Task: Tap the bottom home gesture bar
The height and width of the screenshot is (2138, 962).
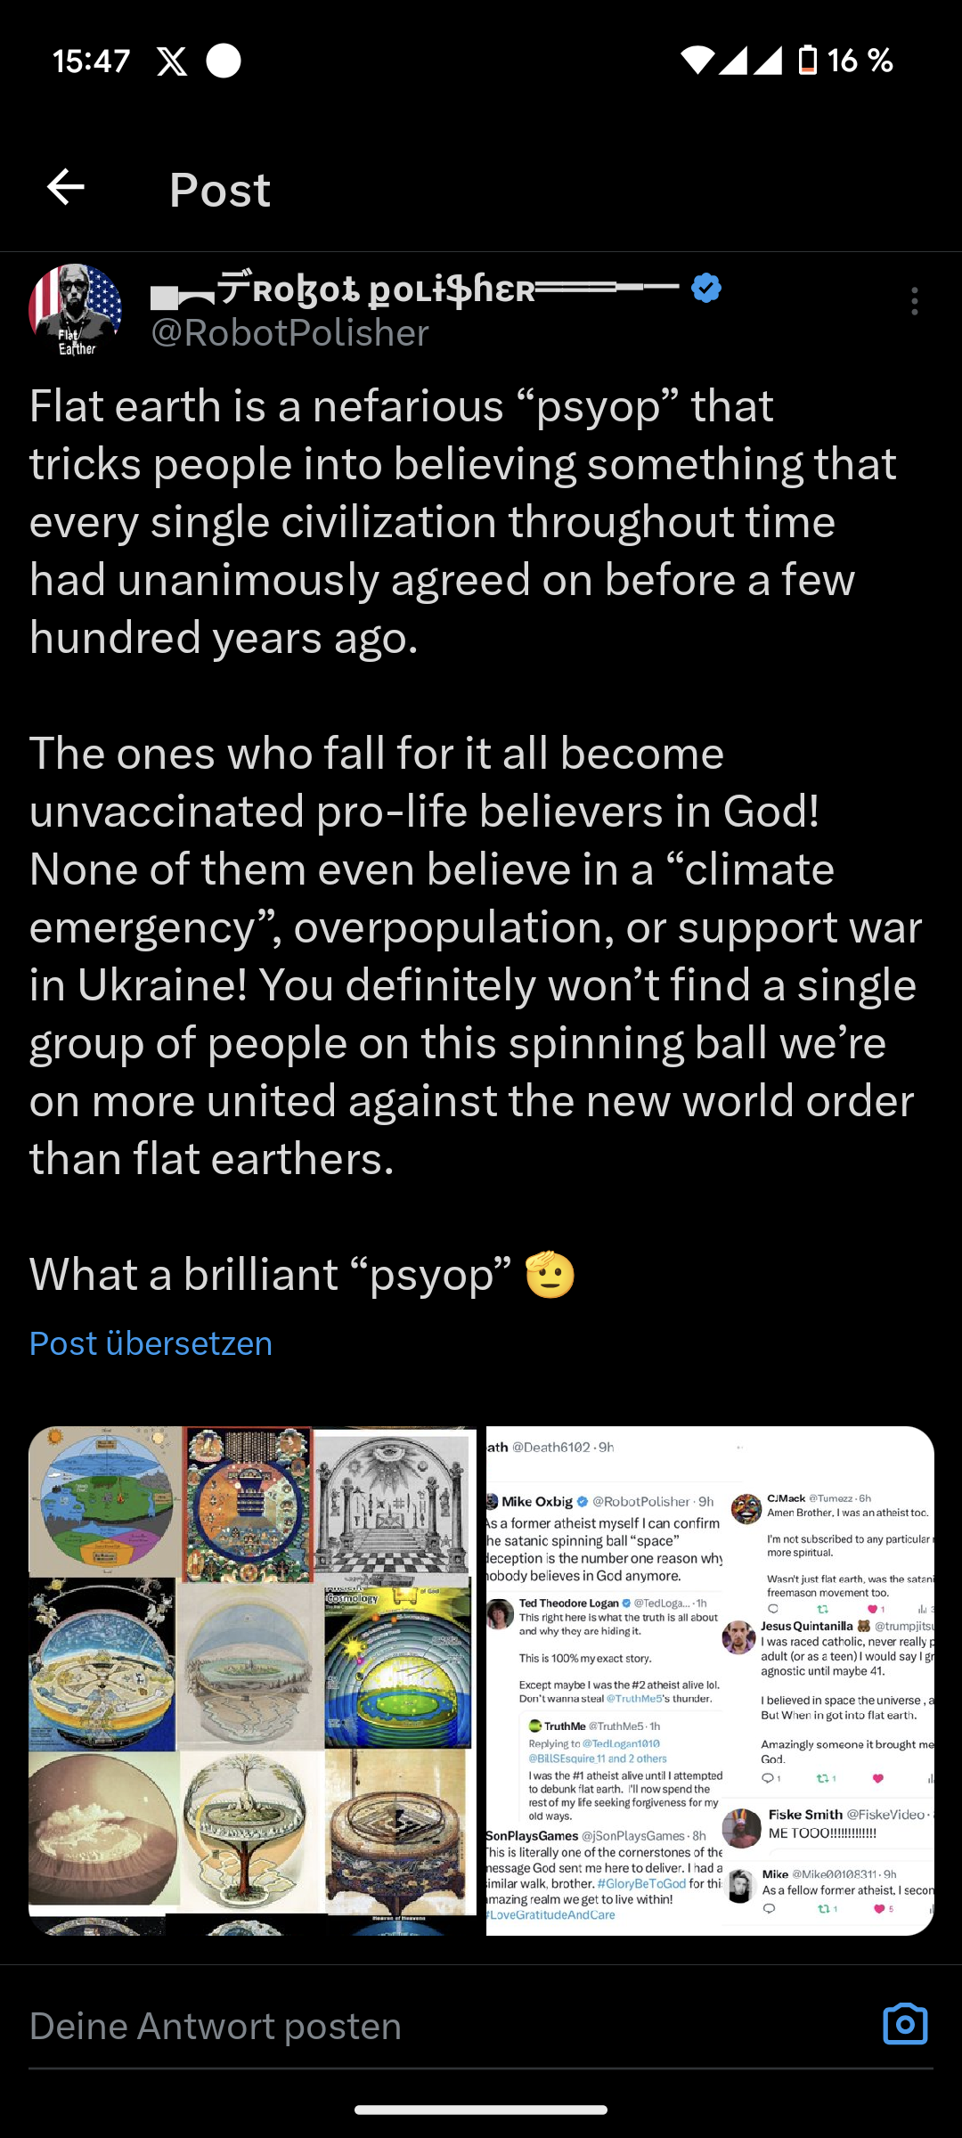Action: (481, 2109)
